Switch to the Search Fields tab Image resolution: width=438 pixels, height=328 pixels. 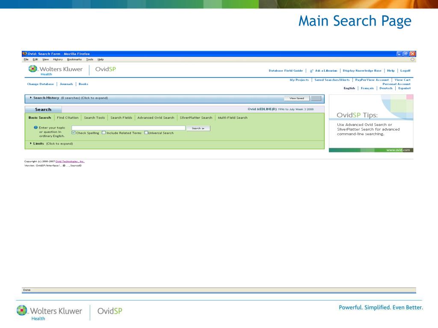coord(121,118)
